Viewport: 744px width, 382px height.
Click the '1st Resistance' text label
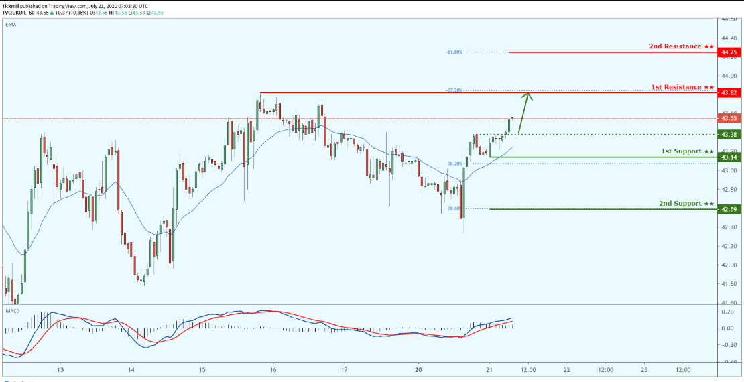(676, 87)
